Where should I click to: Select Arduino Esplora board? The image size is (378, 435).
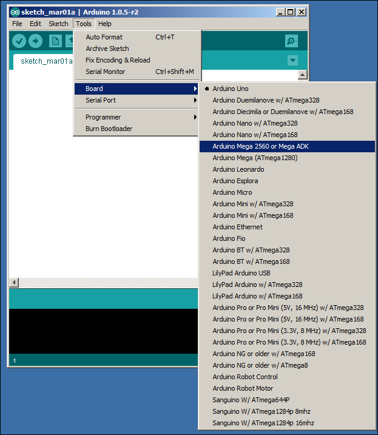tap(287, 181)
